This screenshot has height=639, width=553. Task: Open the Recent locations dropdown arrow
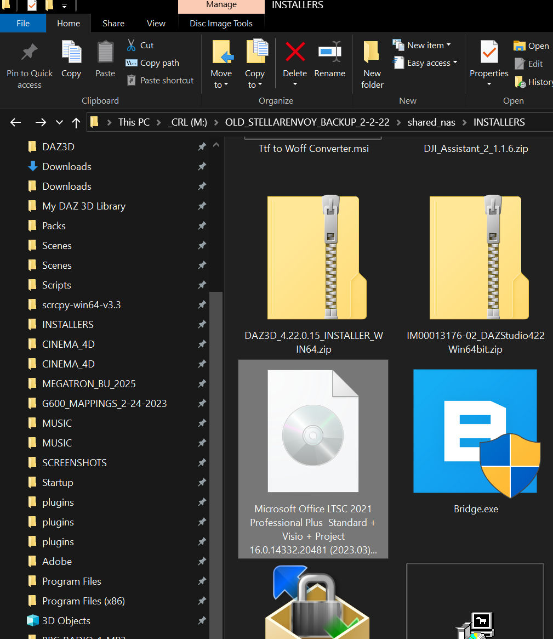click(x=59, y=122)
